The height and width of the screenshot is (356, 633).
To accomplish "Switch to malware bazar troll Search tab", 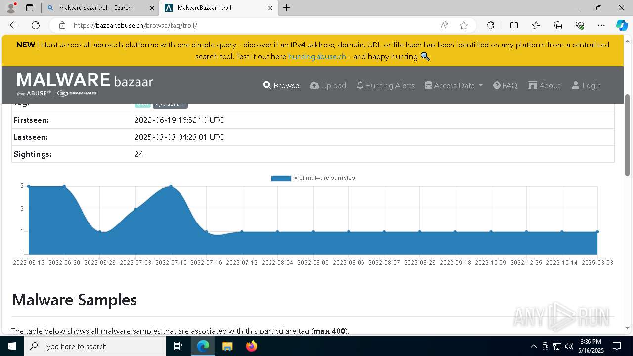I will point(100,8).
